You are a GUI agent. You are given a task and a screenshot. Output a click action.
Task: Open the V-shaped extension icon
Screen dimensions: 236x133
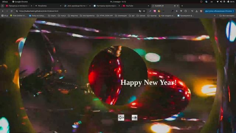tap(181, 11)
